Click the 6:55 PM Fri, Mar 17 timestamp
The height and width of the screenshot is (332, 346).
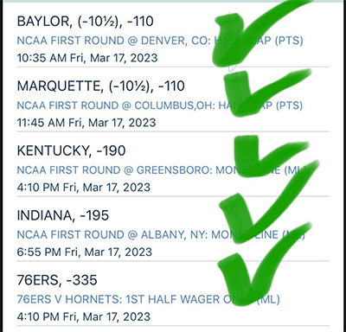point(85,252)
